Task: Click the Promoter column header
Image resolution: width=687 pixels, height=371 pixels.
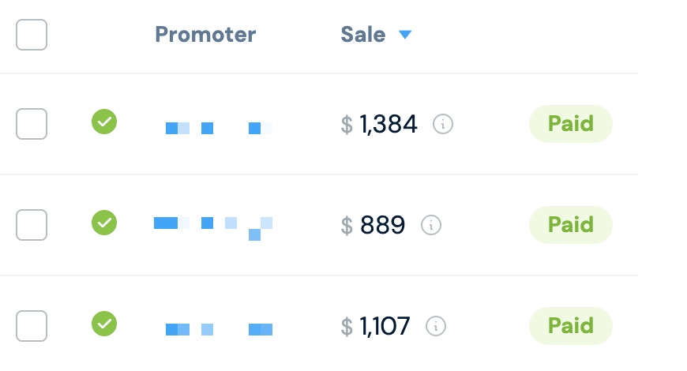Action: click(205, 35)
